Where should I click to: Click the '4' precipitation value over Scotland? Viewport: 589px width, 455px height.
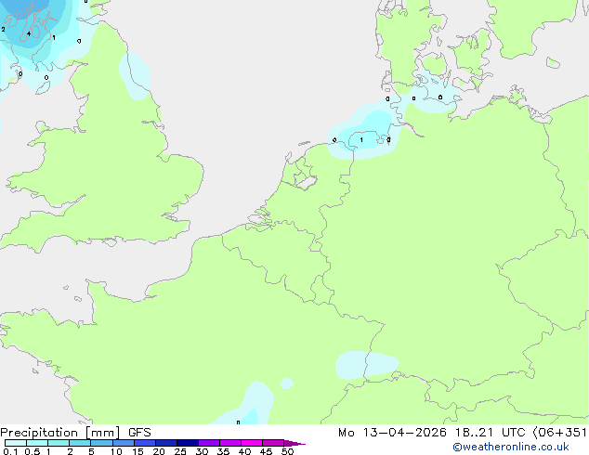click(x=29, y=34)
